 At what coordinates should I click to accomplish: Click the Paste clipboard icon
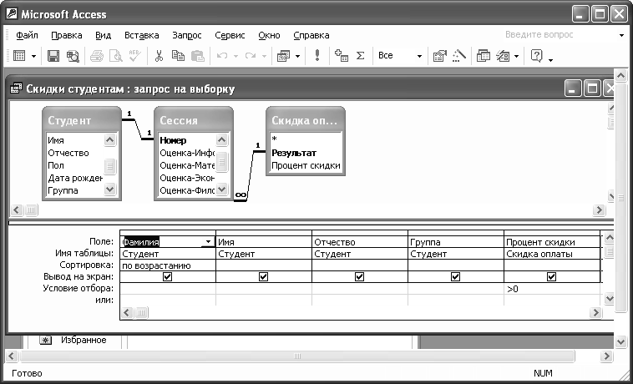coord(197,56)
